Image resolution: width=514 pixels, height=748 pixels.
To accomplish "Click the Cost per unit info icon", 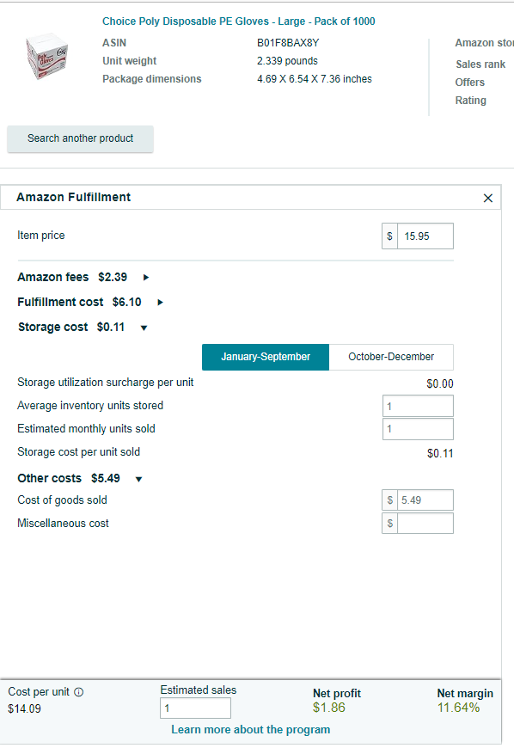I will pyautogui.click(x=79, y=692).
